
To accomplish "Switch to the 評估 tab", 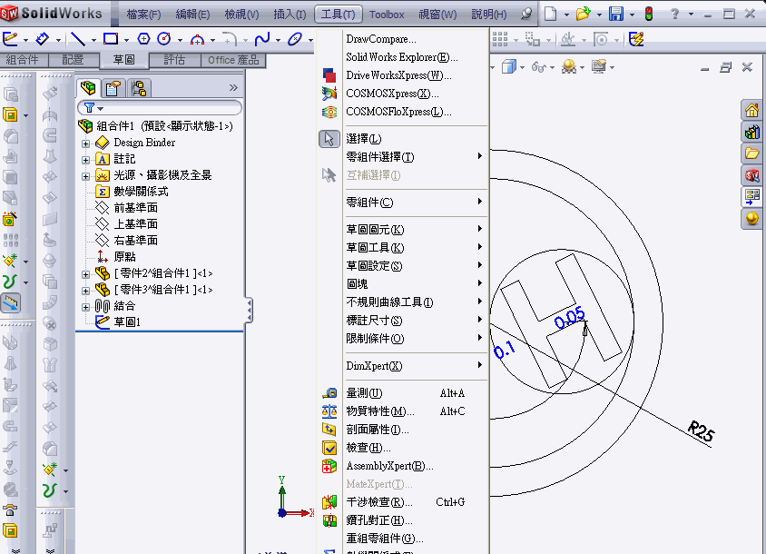I will tap(174, 60).
